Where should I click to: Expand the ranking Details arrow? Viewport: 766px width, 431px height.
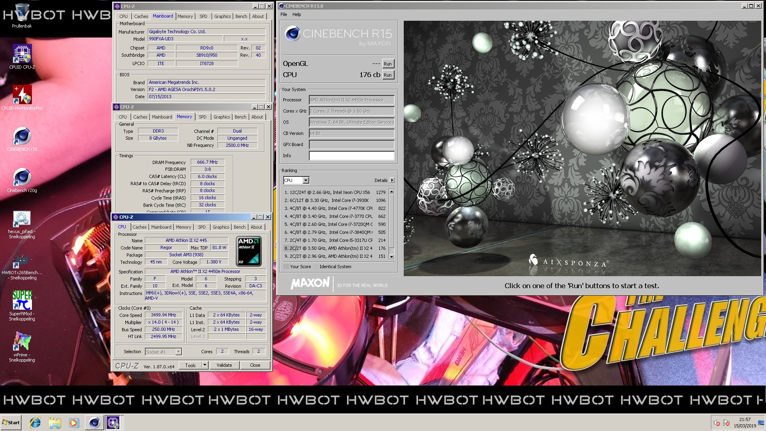392,180
